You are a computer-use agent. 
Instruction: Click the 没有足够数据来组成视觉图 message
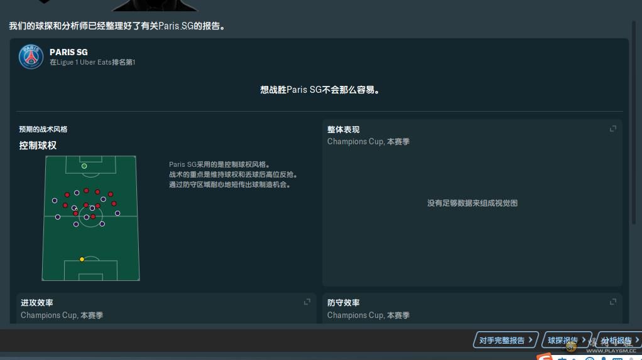pos(472,203)
